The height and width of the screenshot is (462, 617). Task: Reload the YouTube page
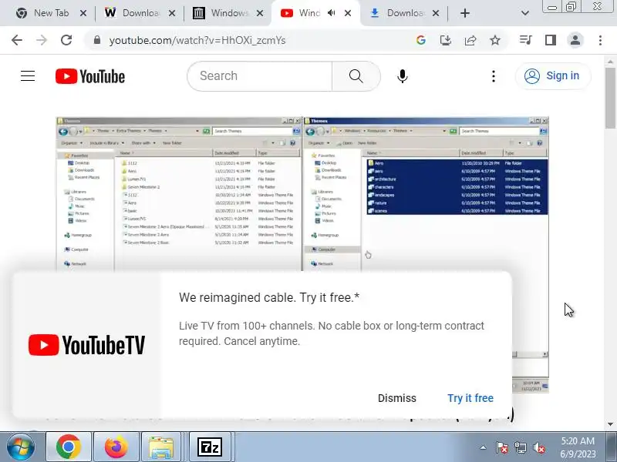[x=66, y=40]
